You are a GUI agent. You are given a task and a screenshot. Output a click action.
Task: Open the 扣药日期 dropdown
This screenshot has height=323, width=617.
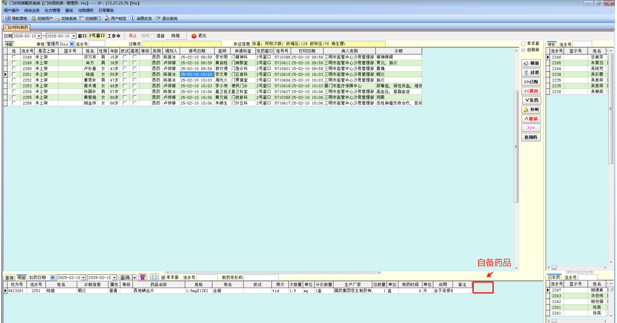52,277
